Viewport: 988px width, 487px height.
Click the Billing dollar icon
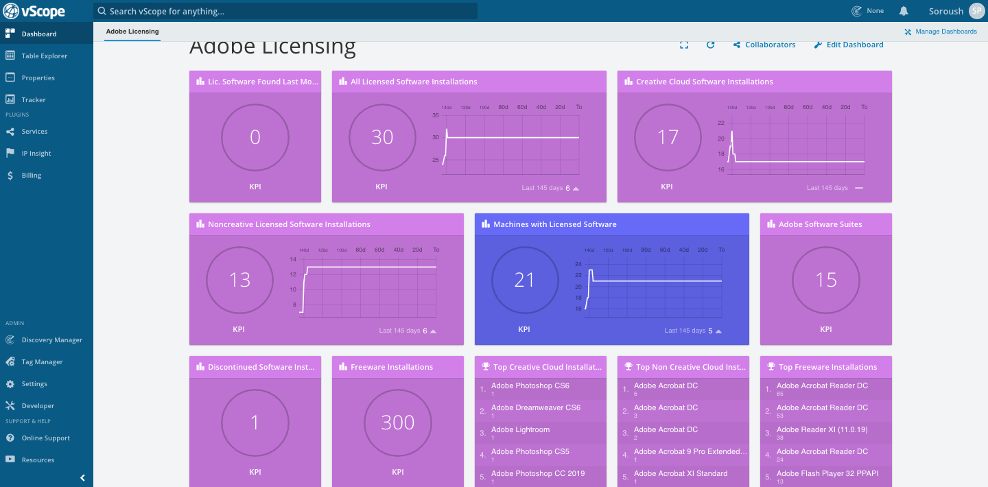10,175
